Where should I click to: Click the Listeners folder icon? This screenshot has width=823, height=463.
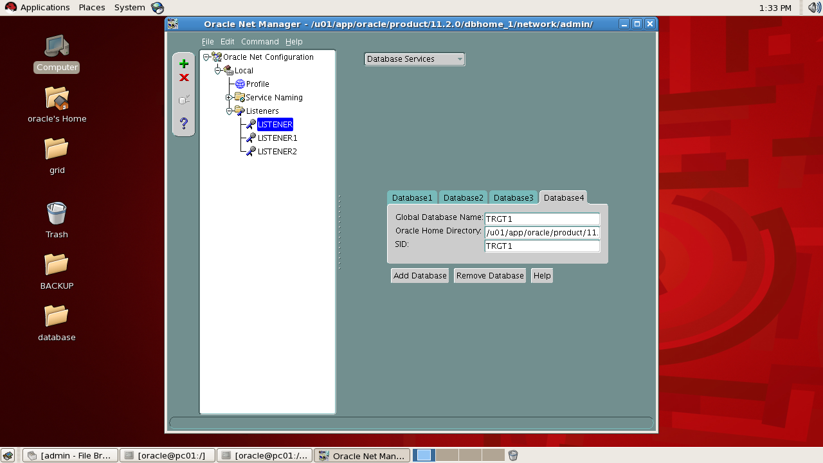click(240, 111)
